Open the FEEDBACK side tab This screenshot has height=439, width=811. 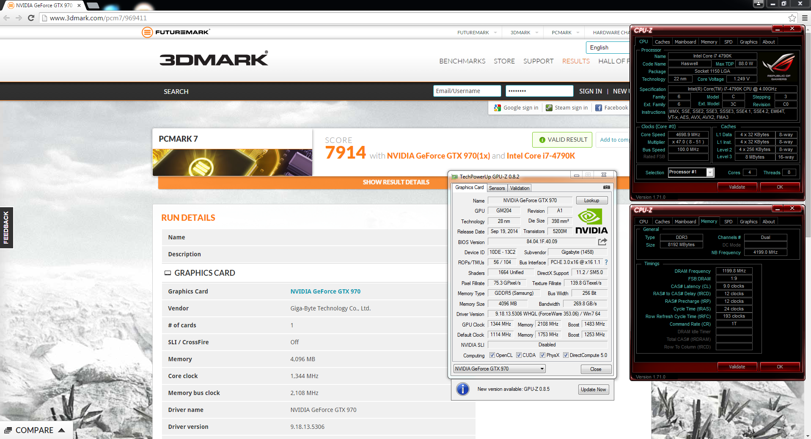pyautogui.click(x=6, y=228)
